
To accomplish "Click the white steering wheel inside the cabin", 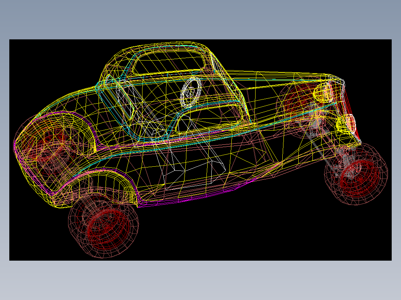I will click(x=190, y=92).
